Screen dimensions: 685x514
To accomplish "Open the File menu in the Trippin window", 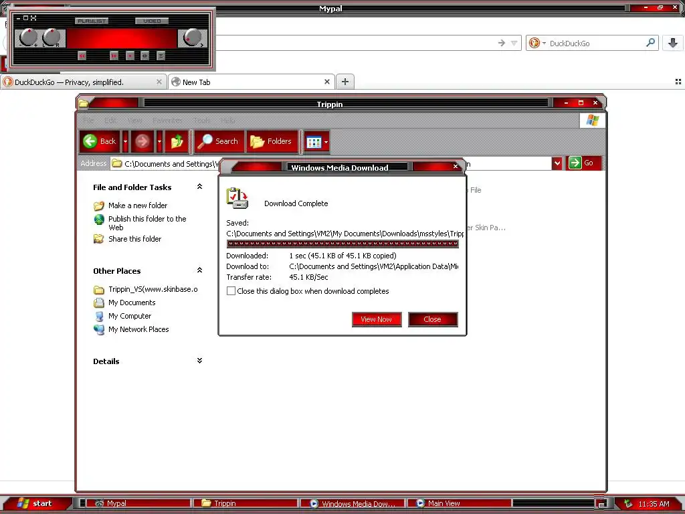I will click(x=88, y=120).
